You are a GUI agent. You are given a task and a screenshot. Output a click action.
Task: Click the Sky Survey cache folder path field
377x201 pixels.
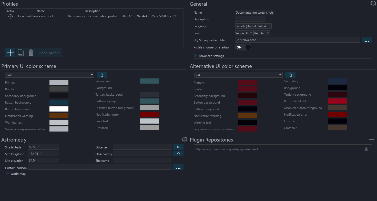[298, 40]
